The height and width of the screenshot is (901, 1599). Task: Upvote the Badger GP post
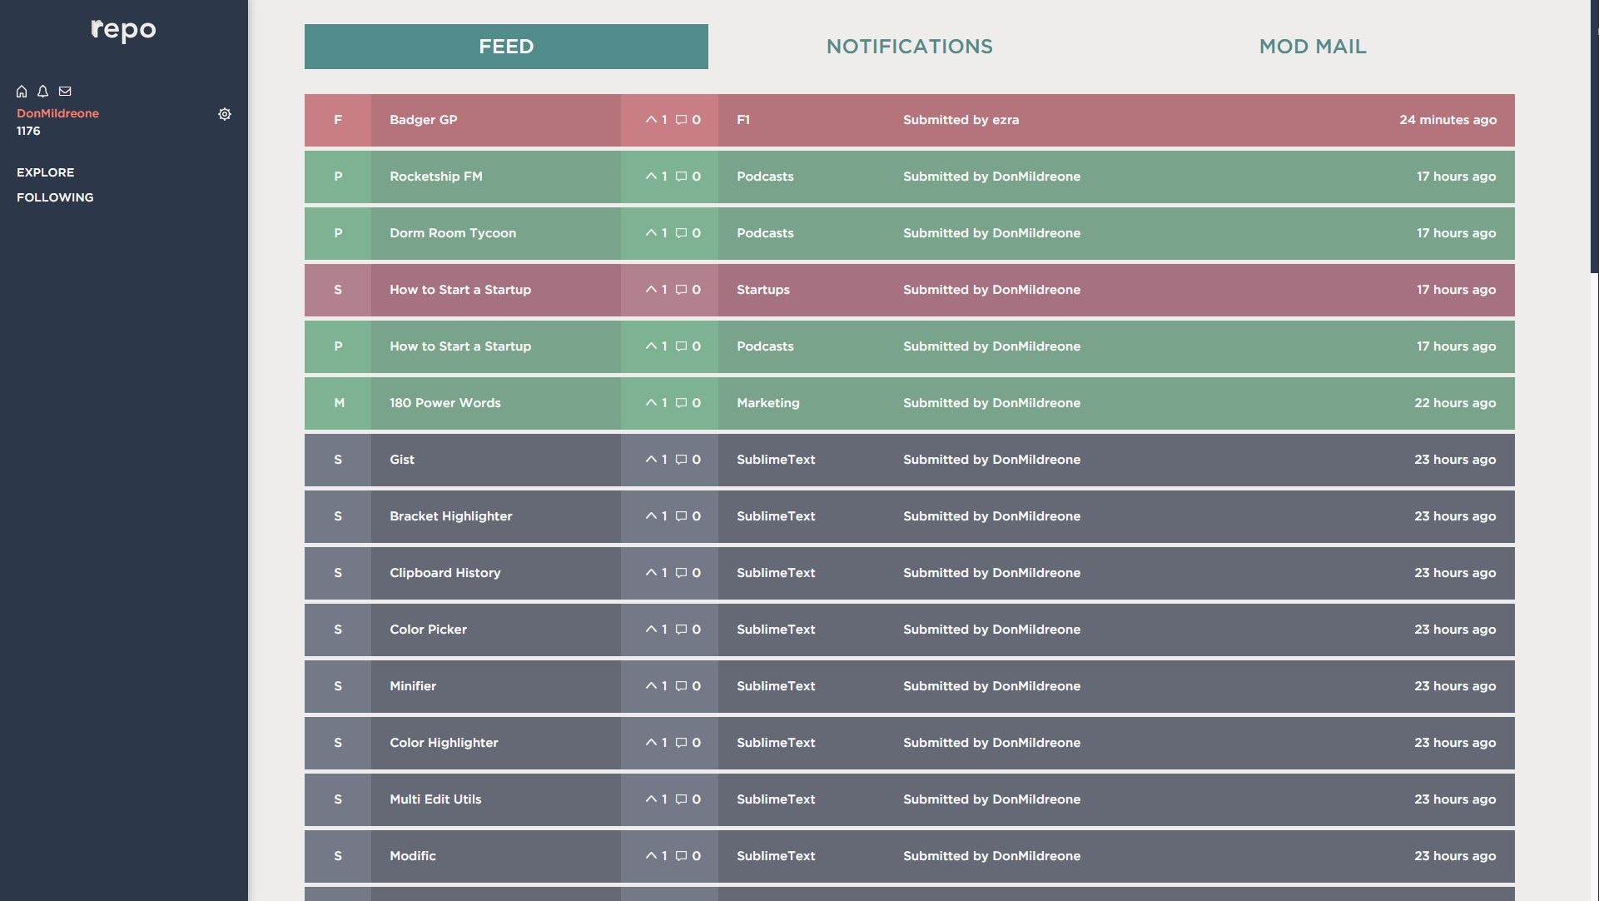651,120
